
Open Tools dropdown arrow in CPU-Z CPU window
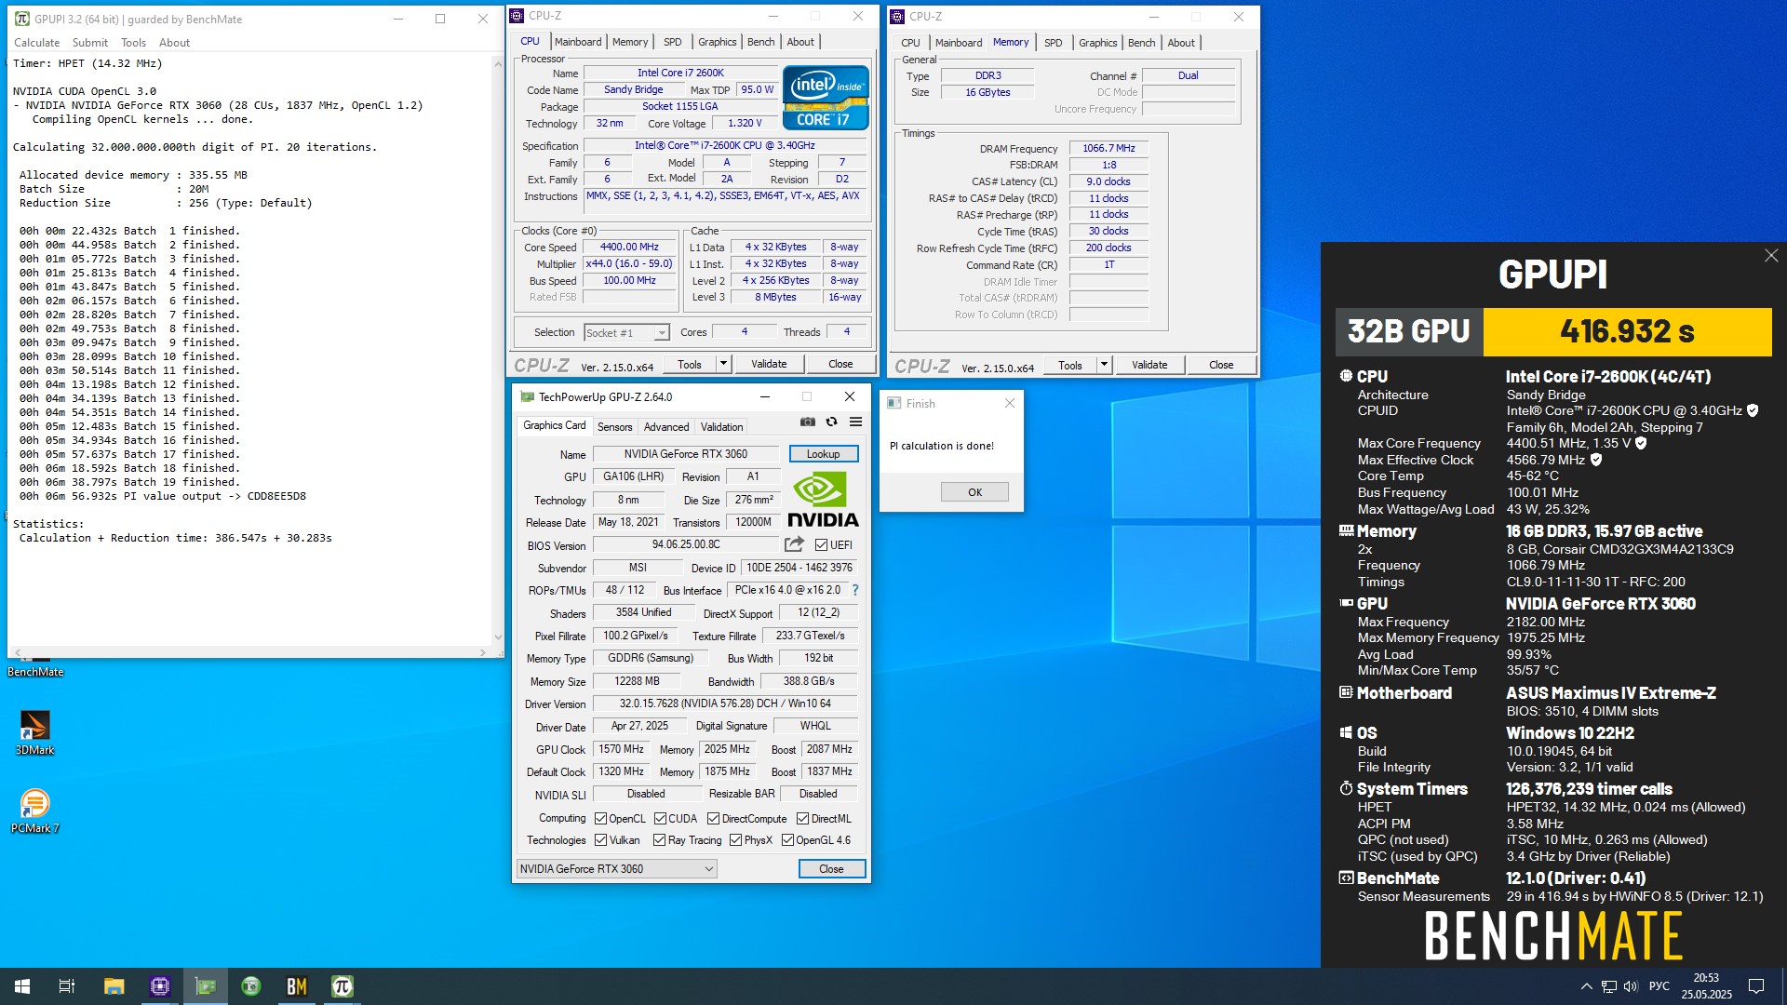[723, 364]
